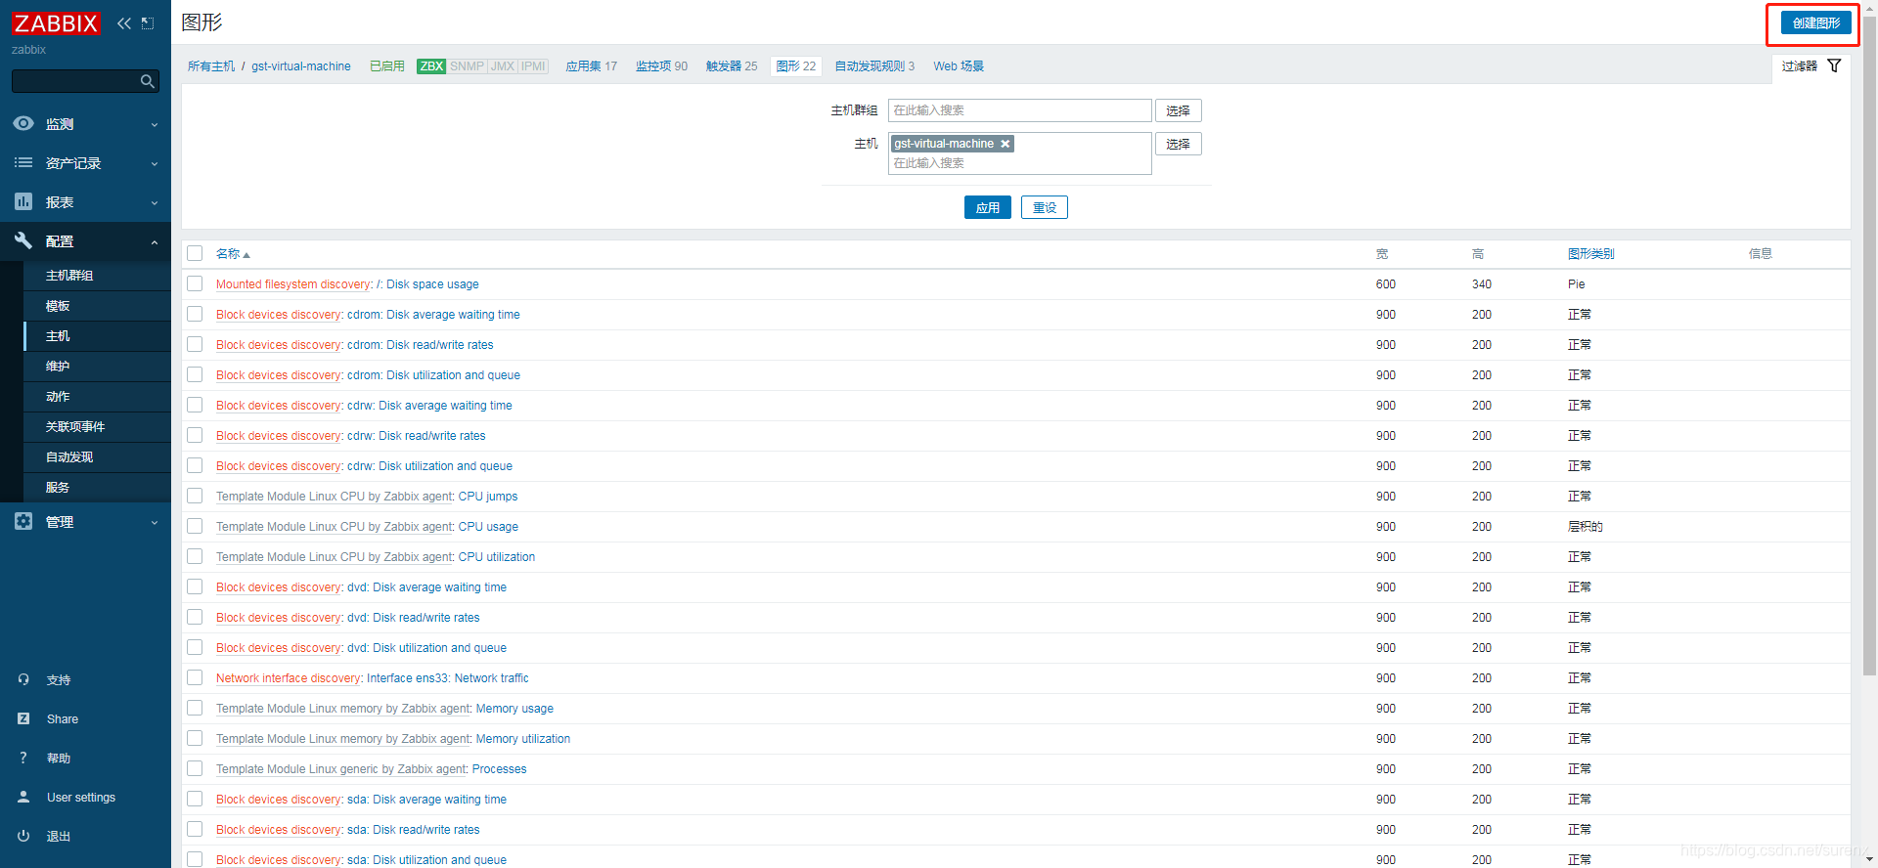1878x868 pixels.
Task: Collapse the sidebar with double-arrow icon
Action: [124, 23]
